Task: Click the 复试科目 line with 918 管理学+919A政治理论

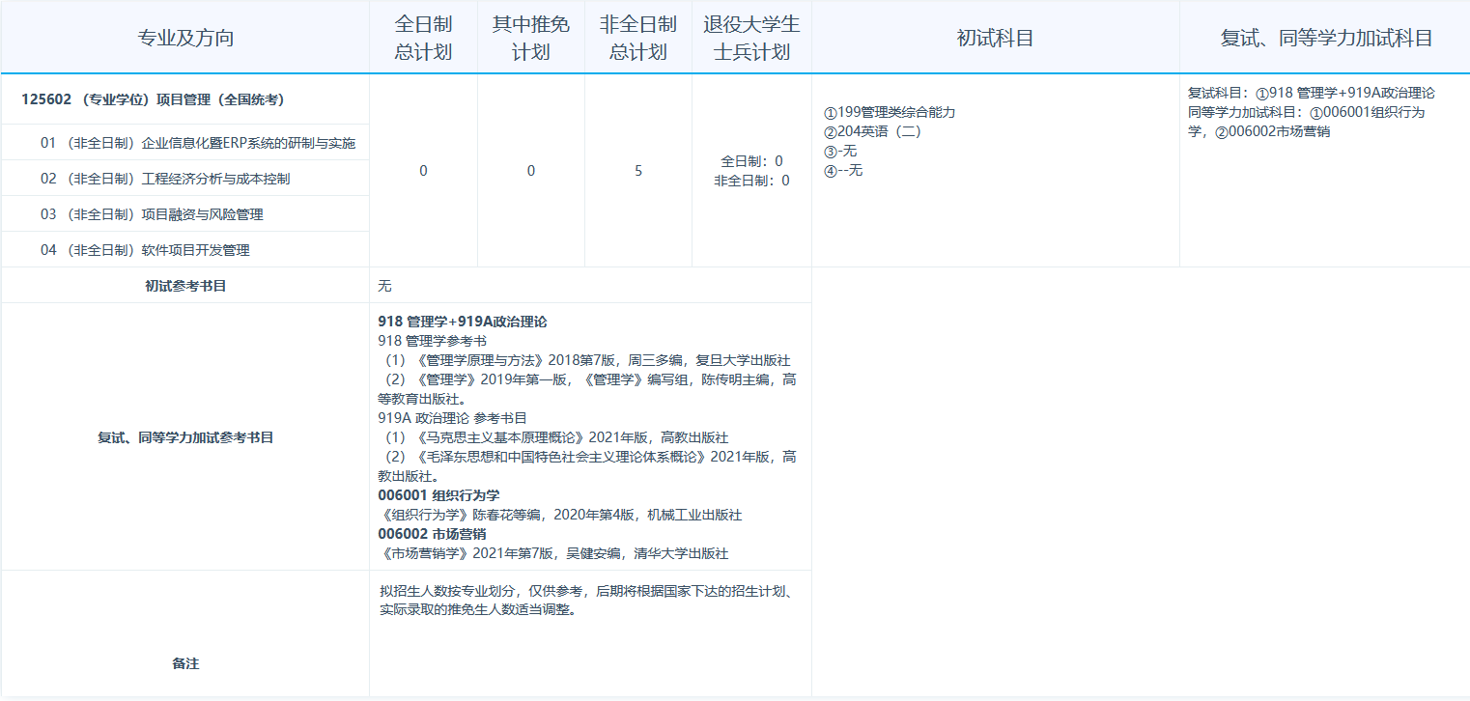Action: [1312, 93]
